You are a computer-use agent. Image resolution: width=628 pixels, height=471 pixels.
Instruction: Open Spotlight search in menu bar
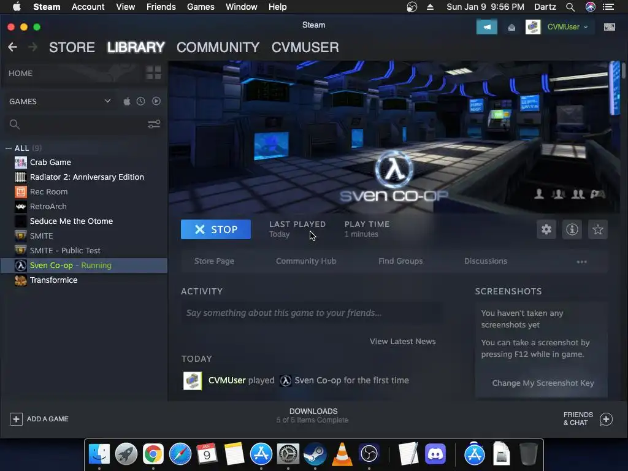click(x=570, y=7)
